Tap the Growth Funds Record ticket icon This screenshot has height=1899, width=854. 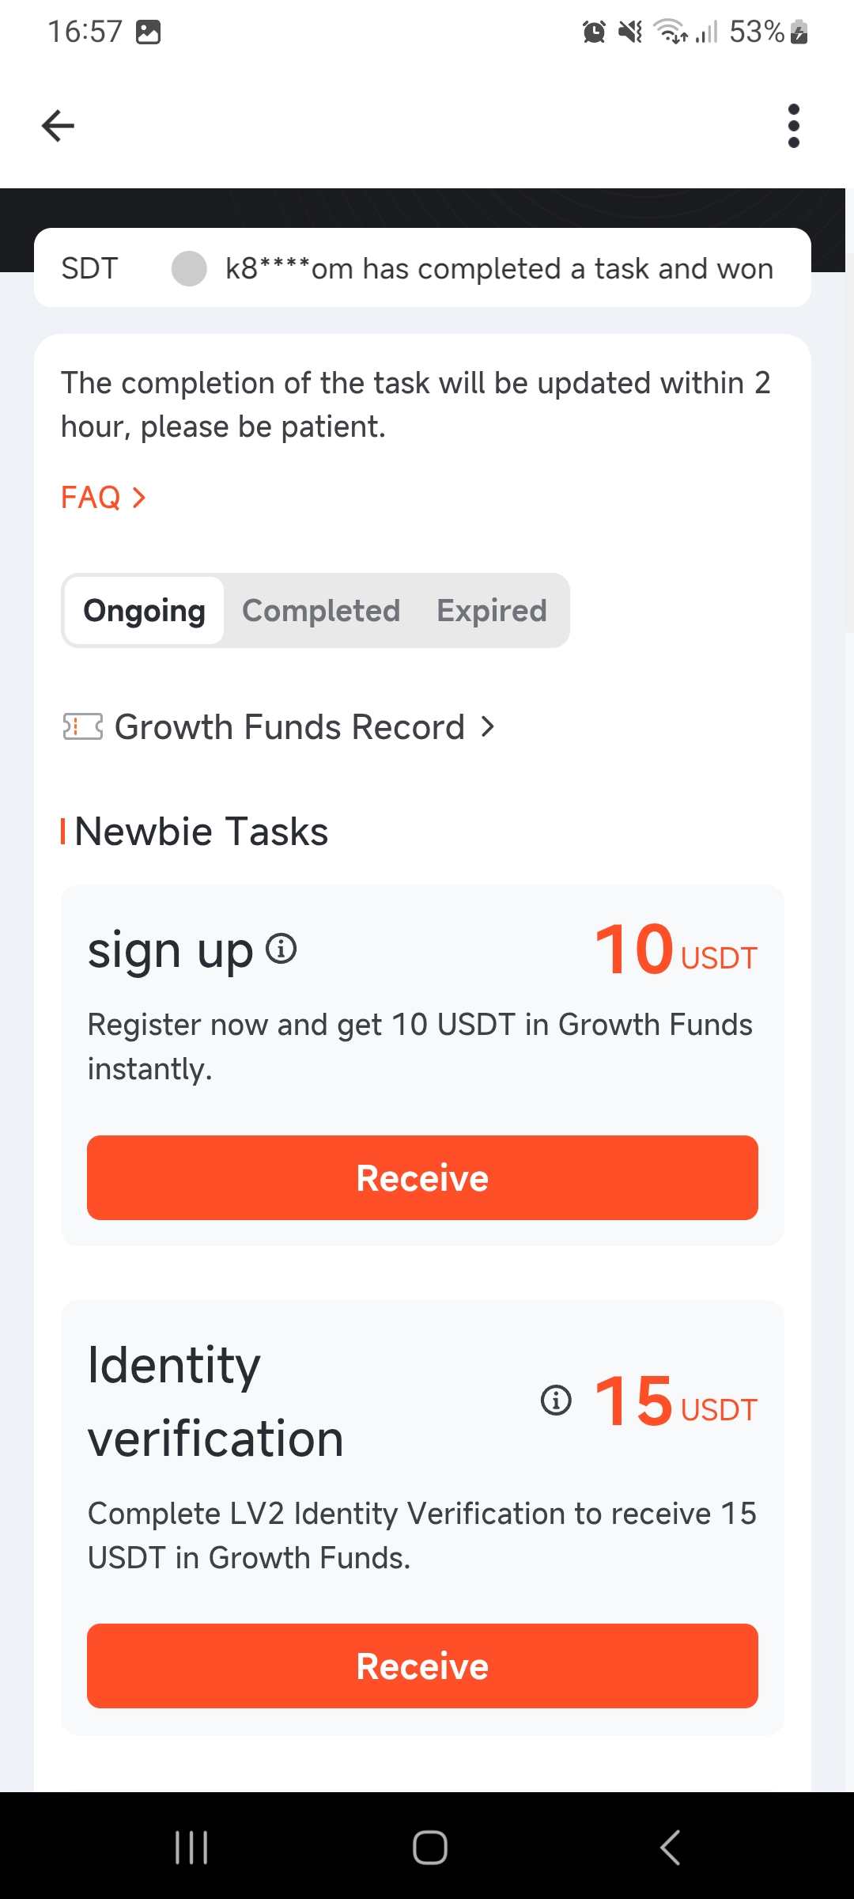tap(83, 726)
